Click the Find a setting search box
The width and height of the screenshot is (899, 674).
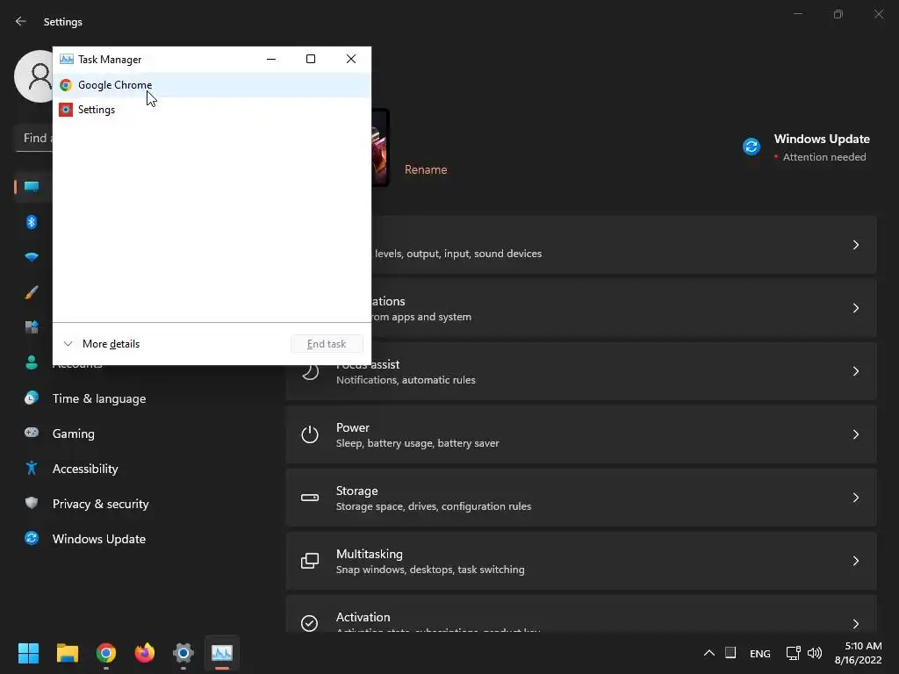point(34,138)
